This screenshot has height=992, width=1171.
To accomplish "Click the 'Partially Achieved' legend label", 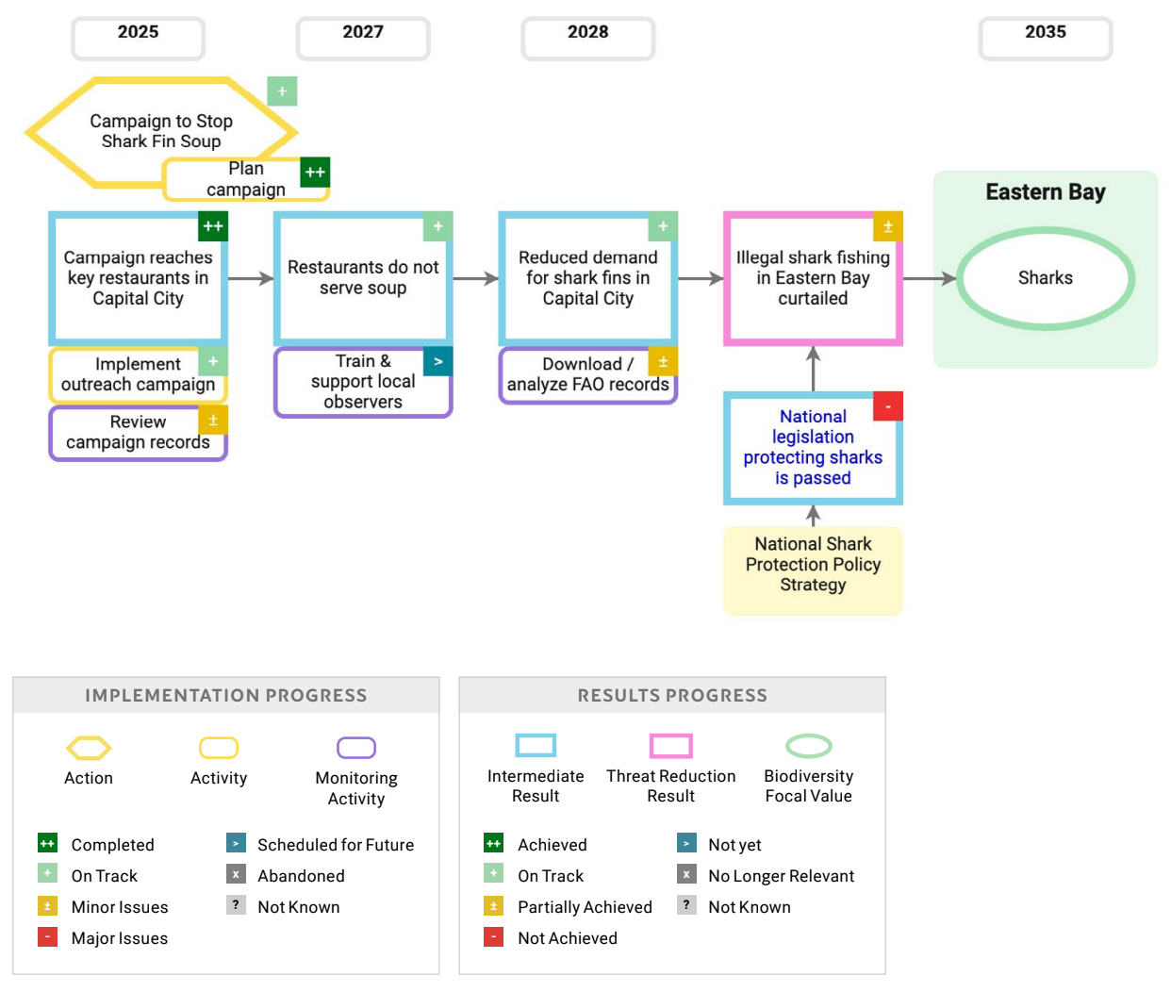I will (x=585, y=907).
